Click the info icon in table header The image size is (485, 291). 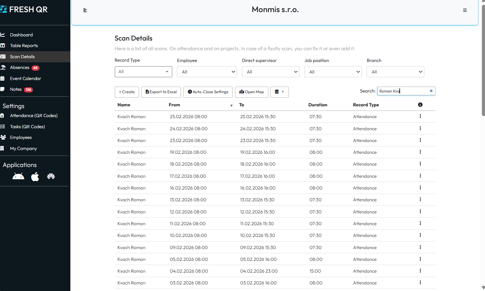pyautogui.click(x=420, y=105)
